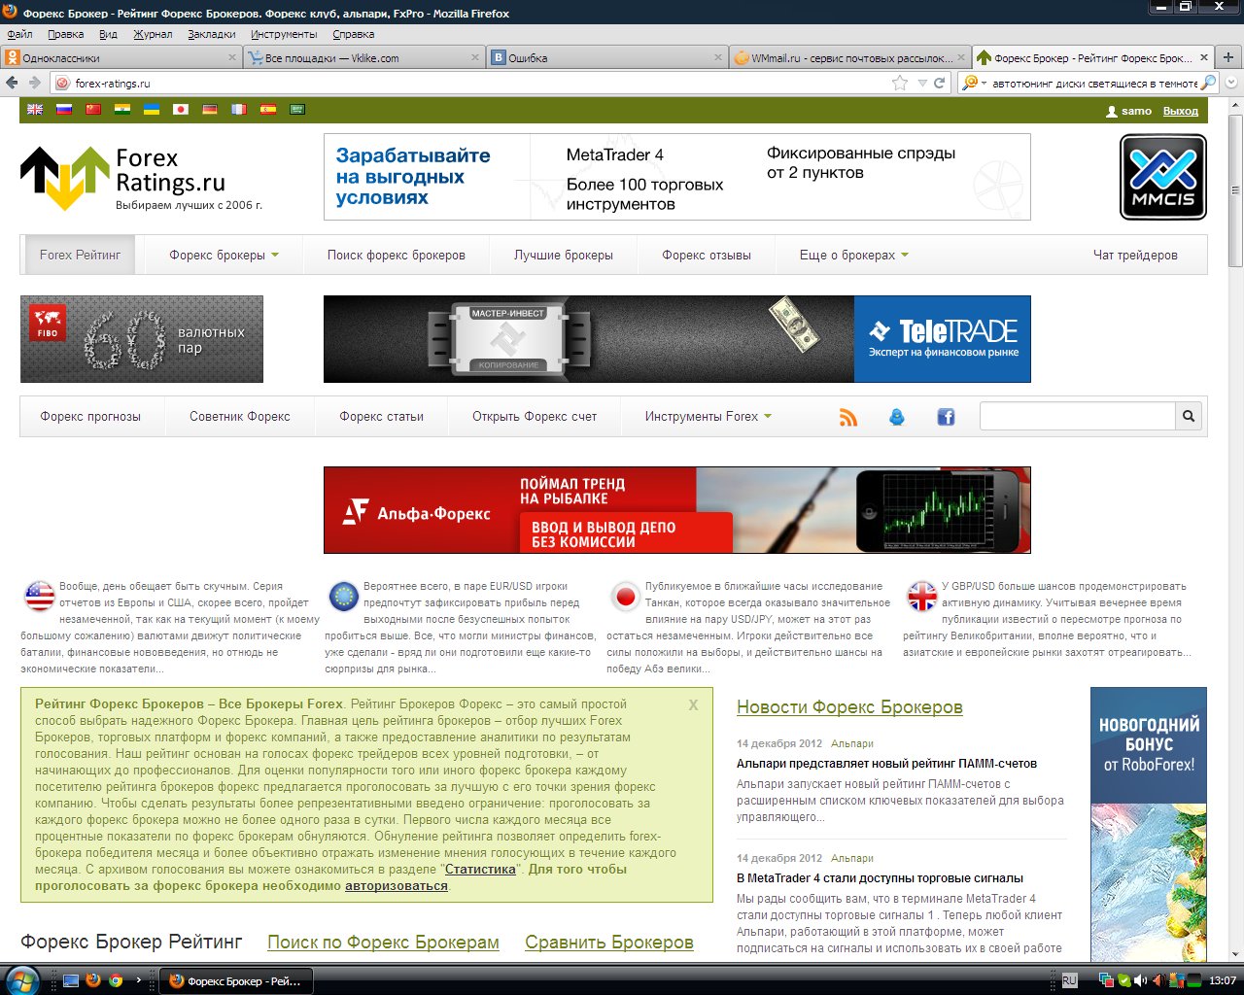Open Forex Рейтинг nav item
1244x995 pixels.
point(80,255)
